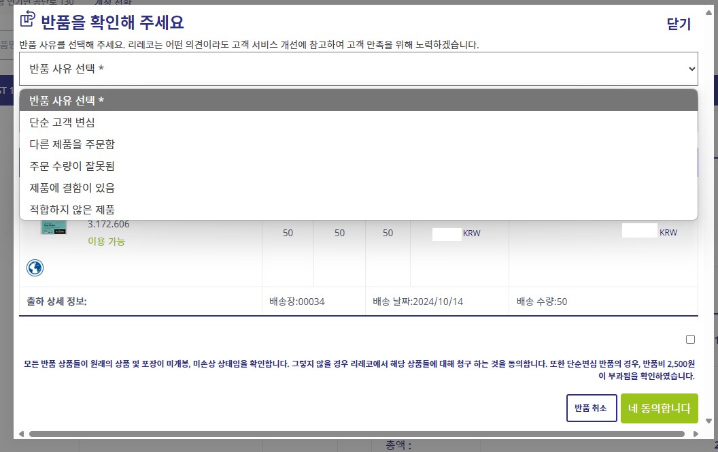Close the dialog with 닫기
This screenshot has width=718, height=452.
point(679,24)
